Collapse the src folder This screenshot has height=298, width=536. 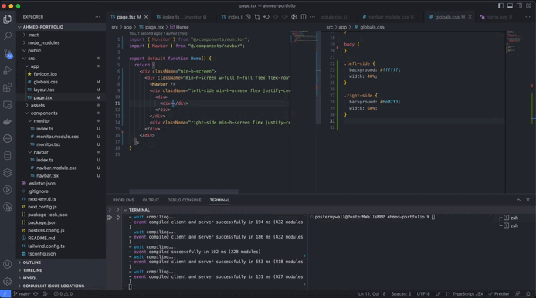pyautogui.click(x=61, y=59)
